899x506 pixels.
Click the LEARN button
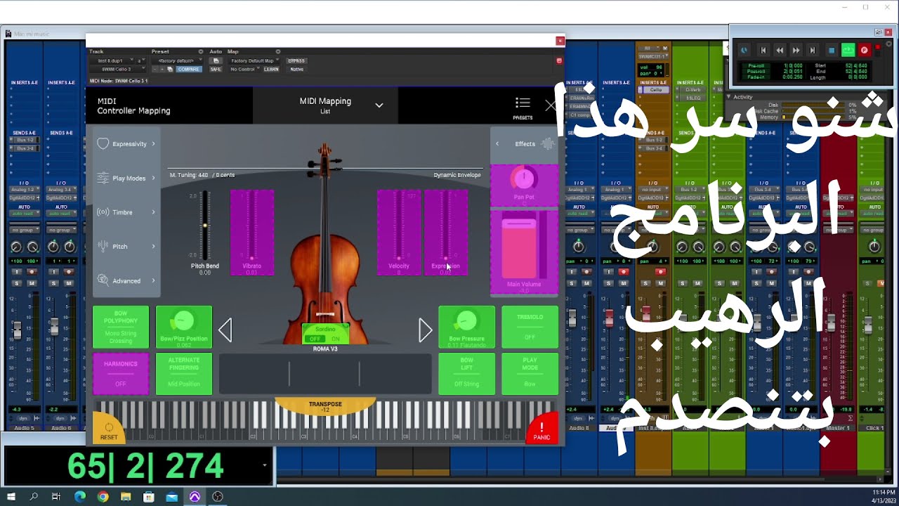tap(271, 70)
